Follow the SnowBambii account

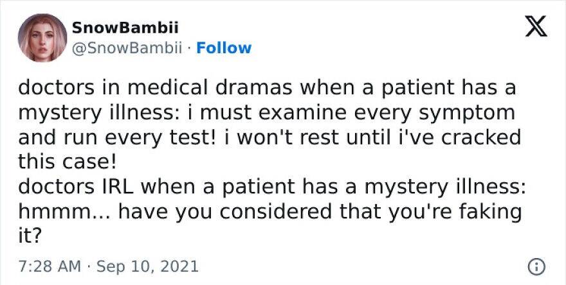(223, 48)
